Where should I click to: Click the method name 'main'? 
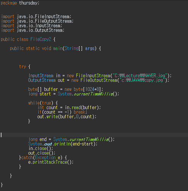tap(58, 49)
